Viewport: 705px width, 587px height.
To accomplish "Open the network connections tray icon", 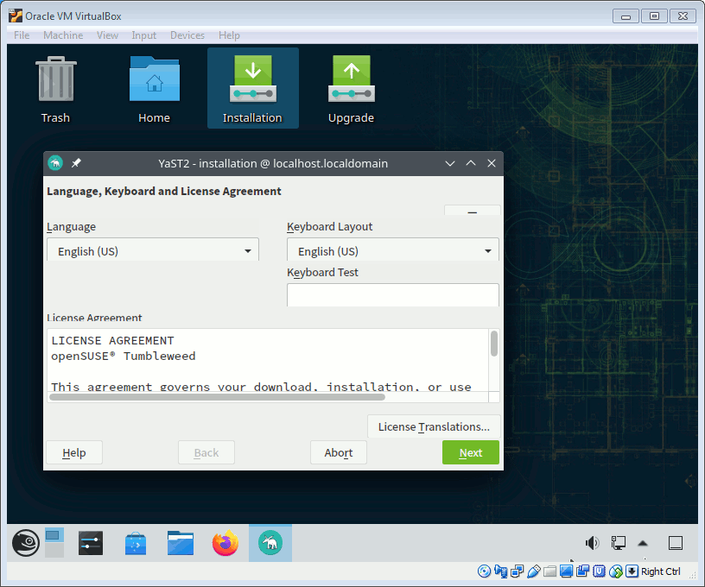I will coord(619,543).
